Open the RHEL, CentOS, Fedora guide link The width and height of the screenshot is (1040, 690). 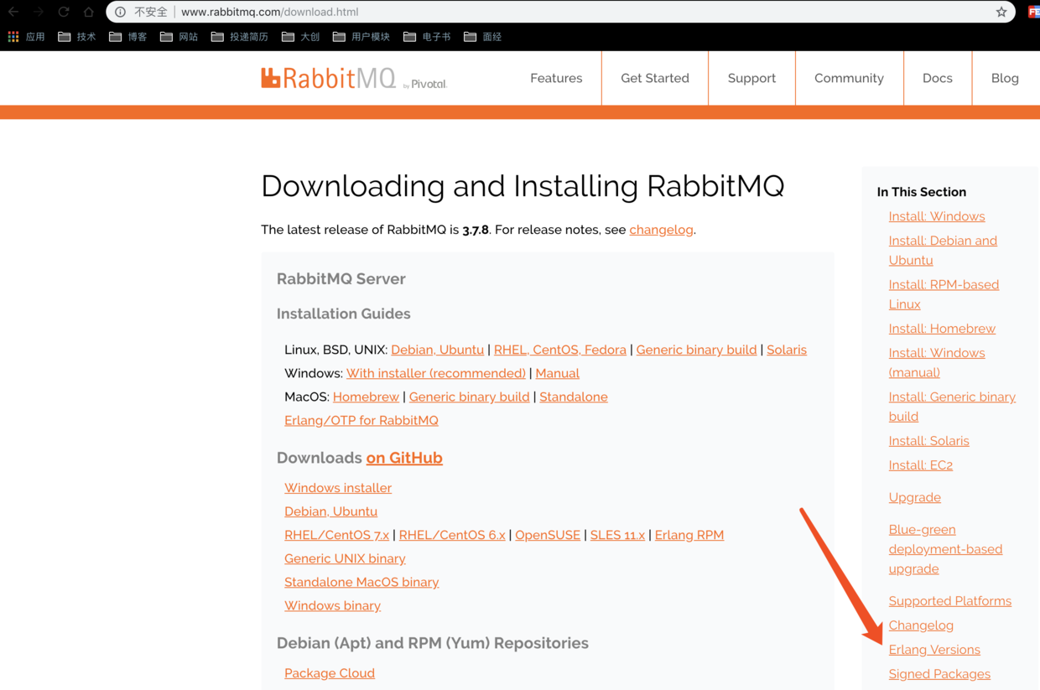(560, 350)
